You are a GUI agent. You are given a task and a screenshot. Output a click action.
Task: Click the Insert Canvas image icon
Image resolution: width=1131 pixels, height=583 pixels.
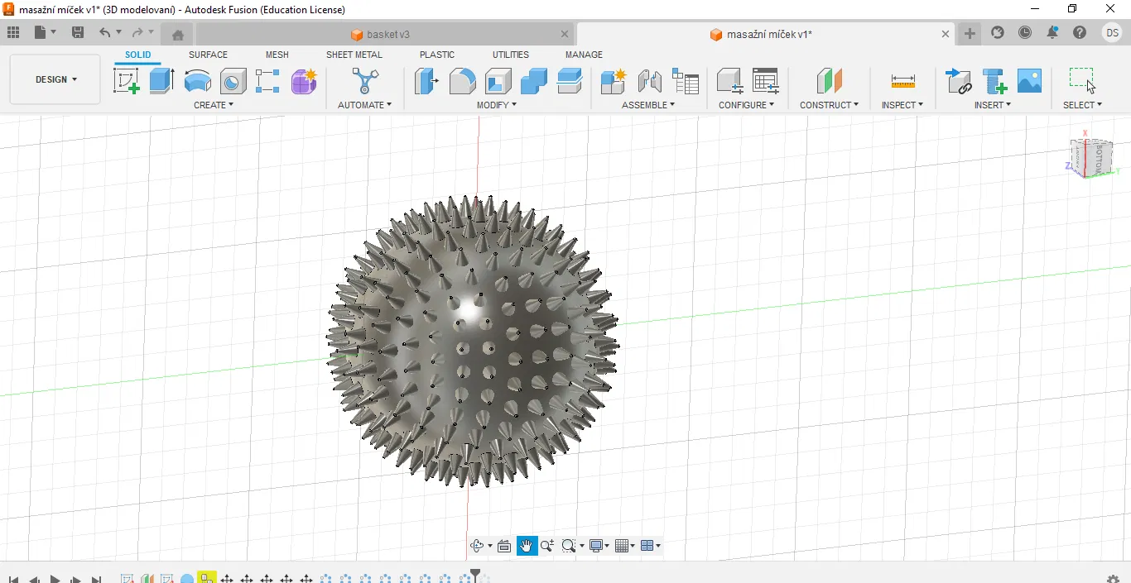(1029, 81)
